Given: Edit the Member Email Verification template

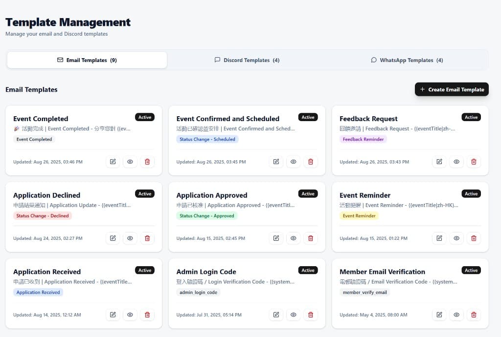Looking at the screenshot, I should click(439, 315).
